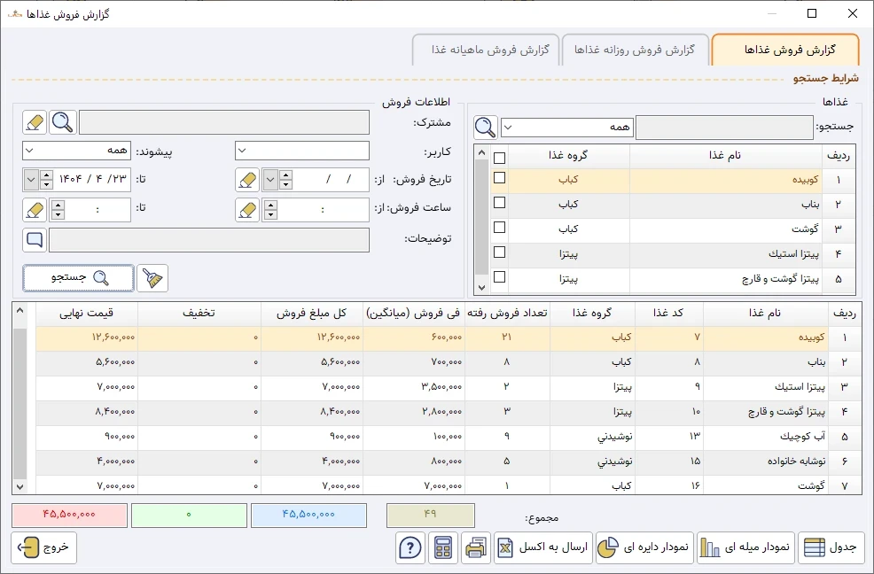The image size is (874, 574).
Task: Open help using the question mark icon
Action: (410, 547)
